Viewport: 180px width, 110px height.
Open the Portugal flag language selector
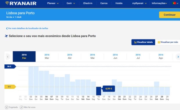[175, 3]
